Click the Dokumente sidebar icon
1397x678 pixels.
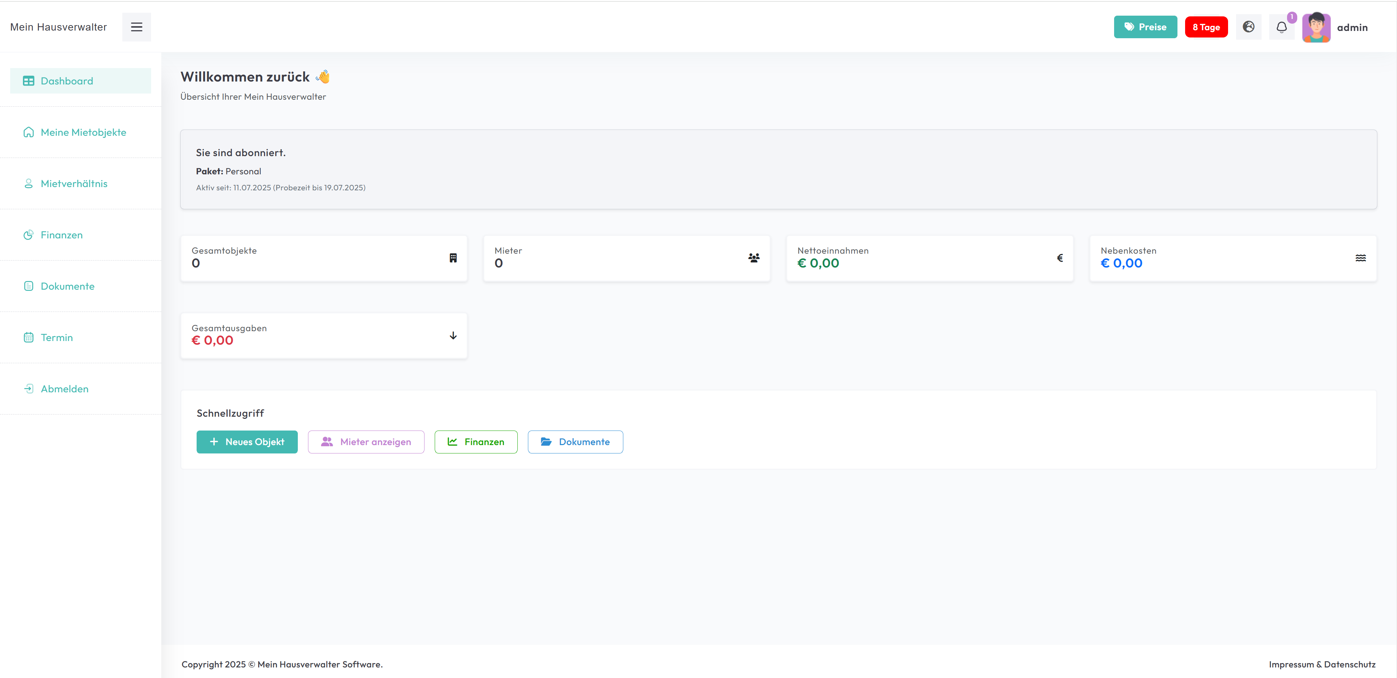(x=28, y=286)
